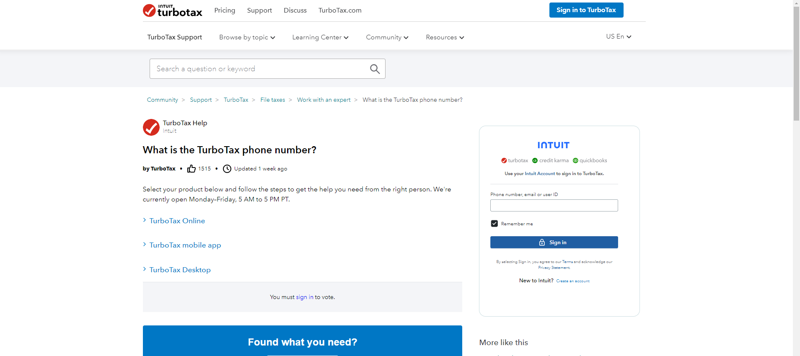Click the Sign in to TurboTax button
Image resolution: width=800 pixels, height=356 pixels.
click(586, 10)
